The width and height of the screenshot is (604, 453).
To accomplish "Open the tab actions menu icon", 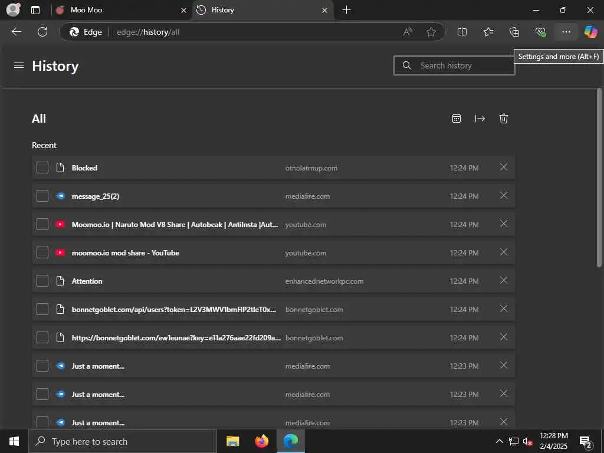I will (35, 10).
